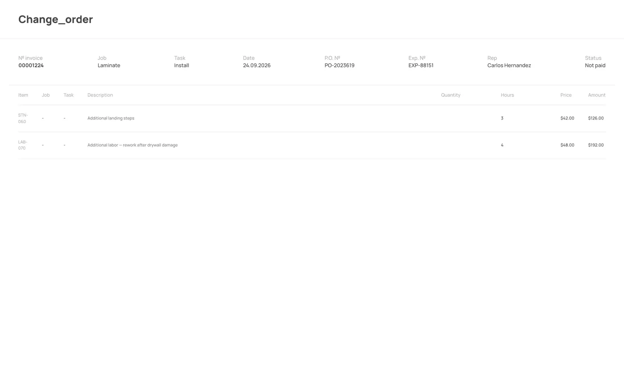Click the Item column header
The height and width of the screenshot is (390, 624).
(23, 95)
